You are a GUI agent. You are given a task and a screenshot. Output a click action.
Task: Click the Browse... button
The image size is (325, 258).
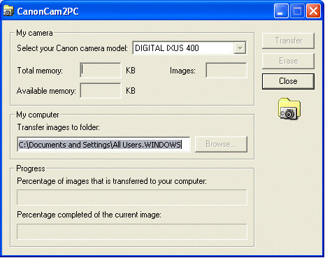tap(221, 144)
